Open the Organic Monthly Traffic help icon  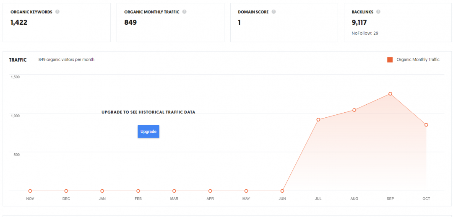[184, 12]
